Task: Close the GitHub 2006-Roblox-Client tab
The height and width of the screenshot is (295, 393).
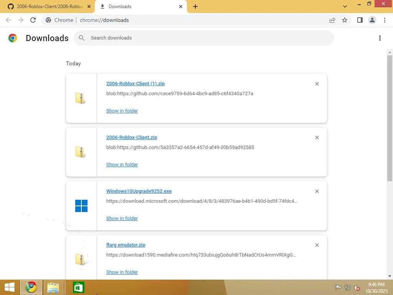Action: [x=89, y=7]
